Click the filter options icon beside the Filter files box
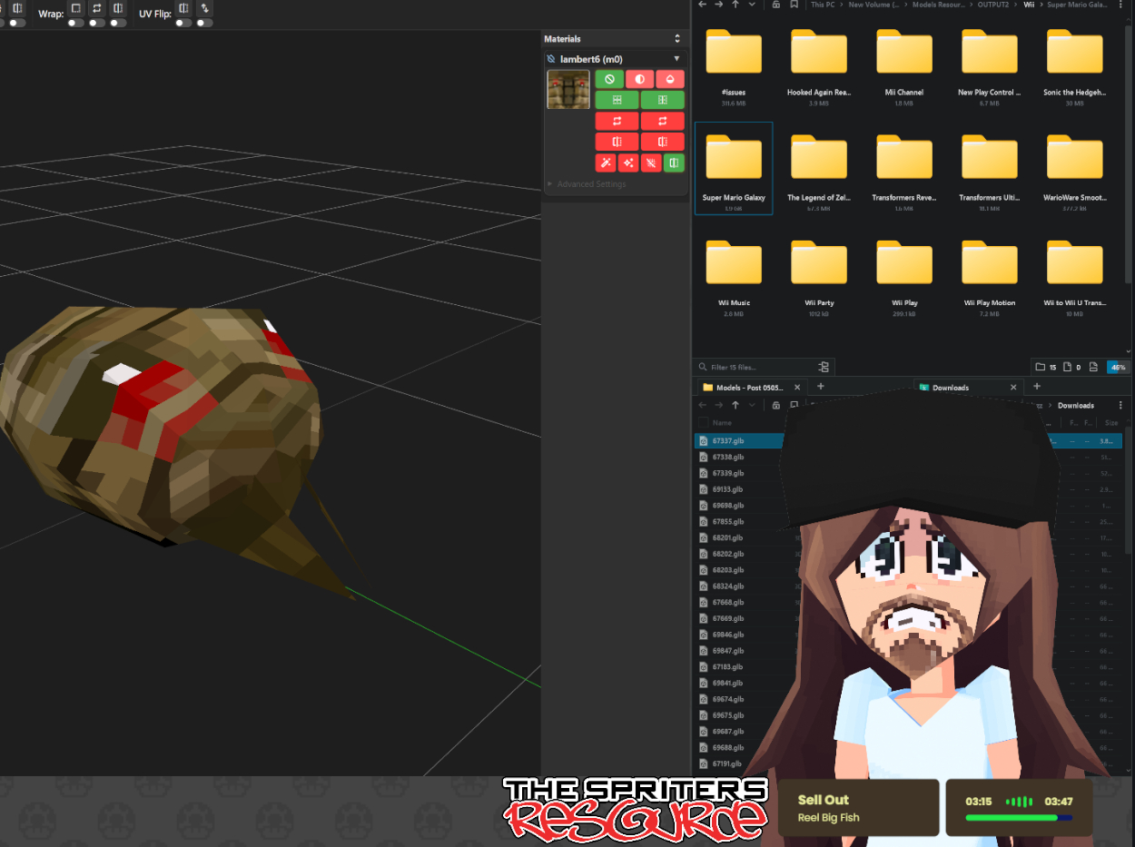 (824, 367)
